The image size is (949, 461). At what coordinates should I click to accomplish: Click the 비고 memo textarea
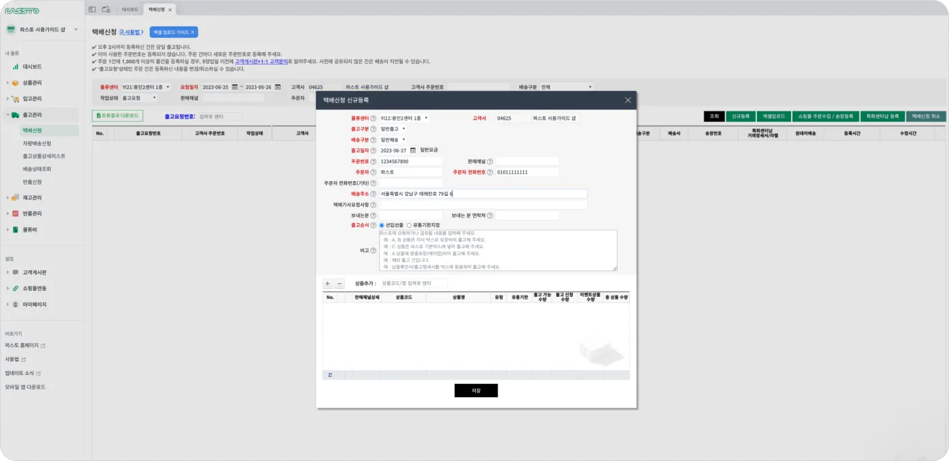pos(498,250)
